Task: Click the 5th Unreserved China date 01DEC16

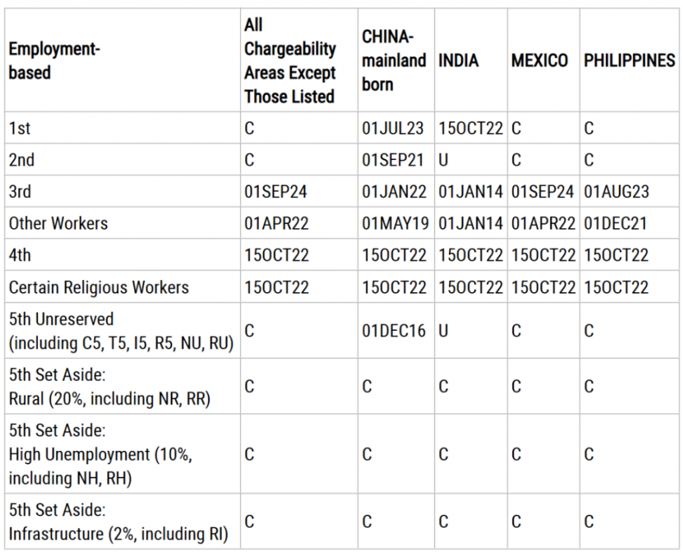Action: [394, 331]
